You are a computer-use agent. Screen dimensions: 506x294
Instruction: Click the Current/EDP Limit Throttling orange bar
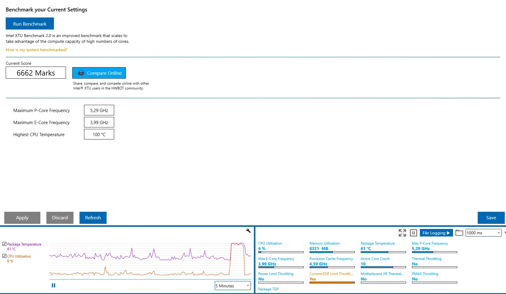point(332,283)
